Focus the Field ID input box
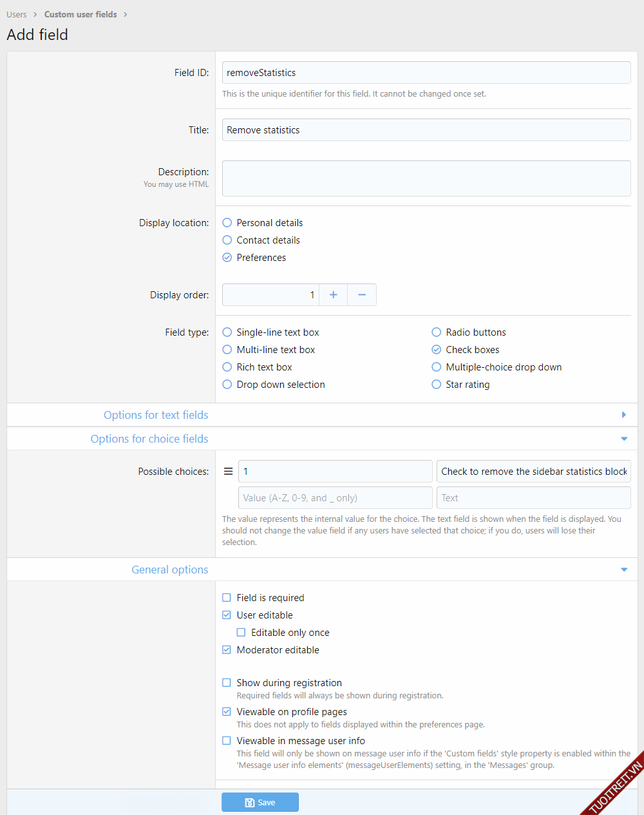 pos(426,73)
